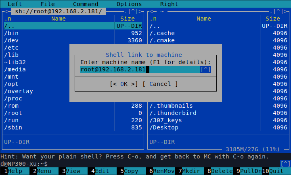
Task: Sort left panel by Name column header
Action: click(59, 19)
